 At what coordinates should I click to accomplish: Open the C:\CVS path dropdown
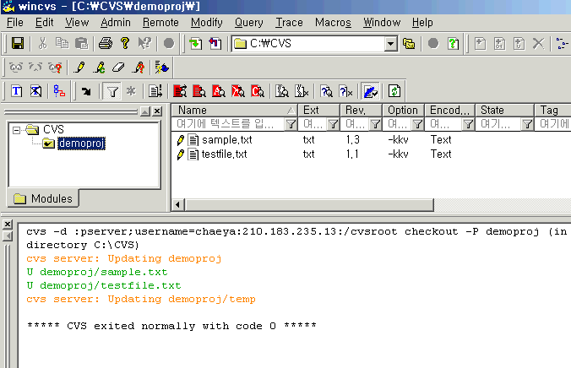point(391,43)
